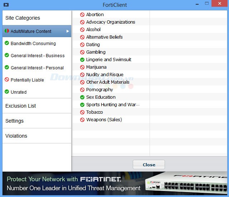Click the half red-green icon for Adult/Mature Content
This screenshot has height=197, width=229.
pyautogui.click(x=6, y=31)
